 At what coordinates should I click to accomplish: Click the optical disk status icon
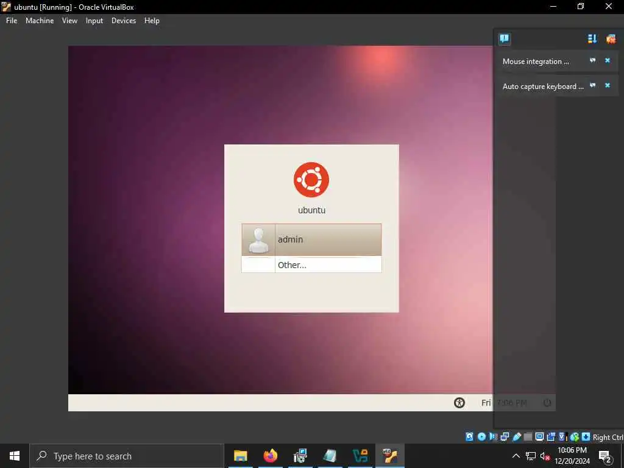[x=481, y=437]
